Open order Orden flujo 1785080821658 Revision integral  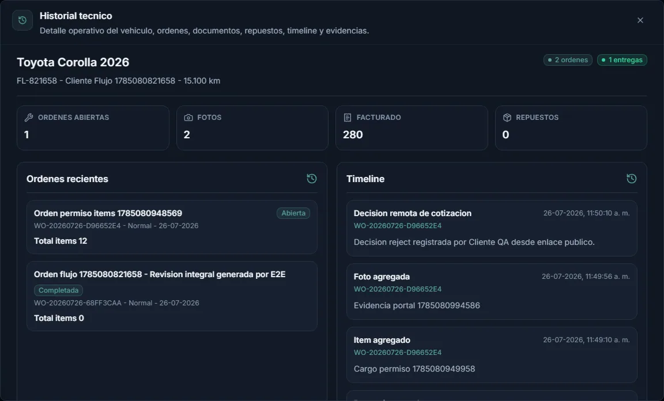click(x=172, y=296)
